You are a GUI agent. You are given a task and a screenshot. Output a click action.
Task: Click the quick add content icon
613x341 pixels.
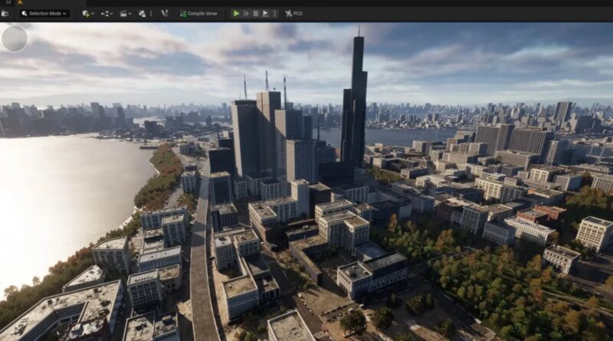pyautogui.click(x=86, y=14)
